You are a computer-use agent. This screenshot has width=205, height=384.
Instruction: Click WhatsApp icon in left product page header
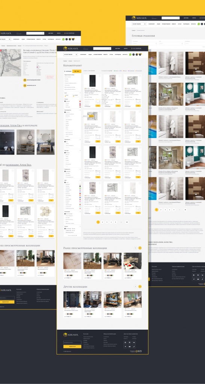[x=63, y=39]
